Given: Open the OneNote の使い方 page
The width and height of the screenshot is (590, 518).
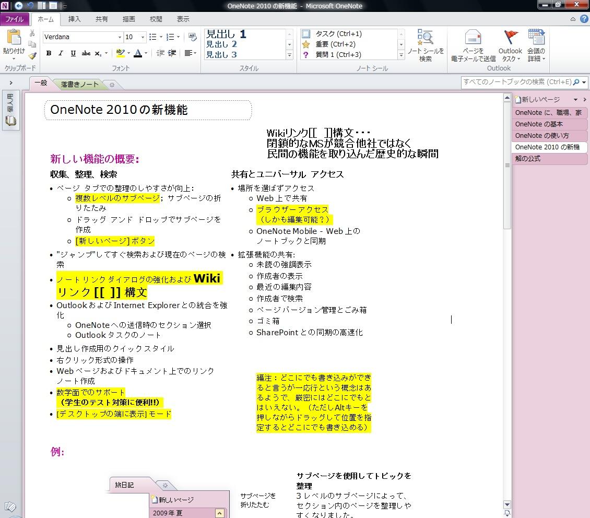Looking at the screenshot, I should point(550,136).
